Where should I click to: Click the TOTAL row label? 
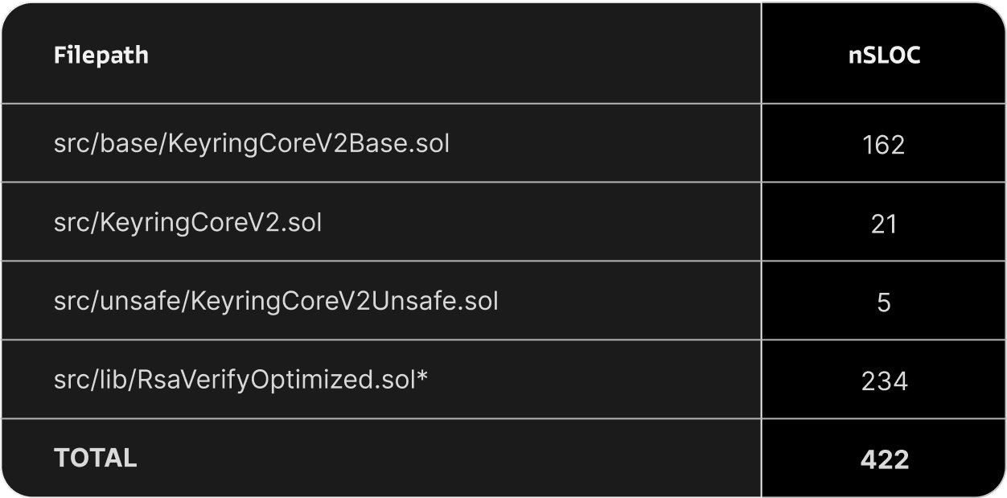[x=95, y=458]
